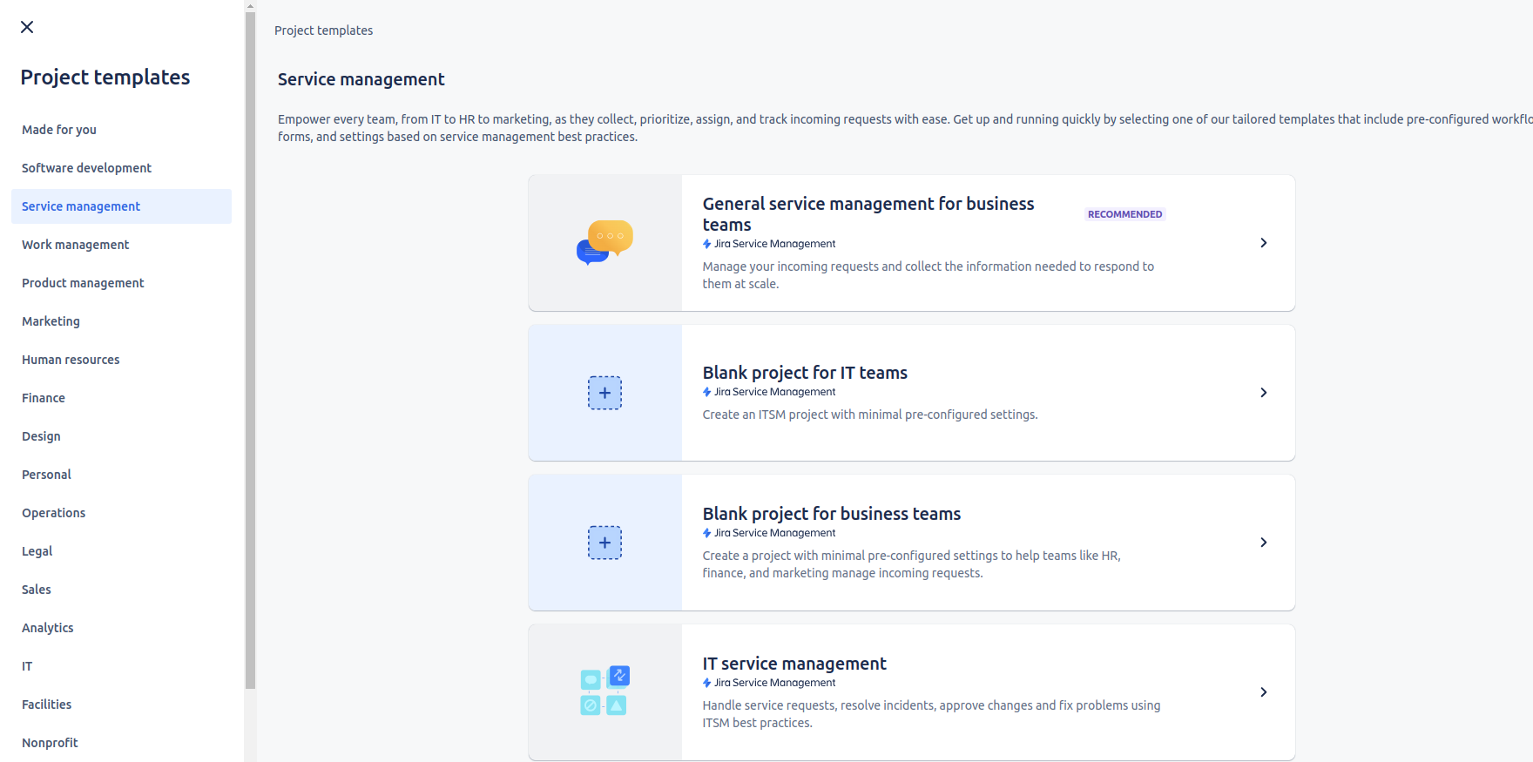Open Blank project for IT teams chevron arrow

pos(1263,393)
